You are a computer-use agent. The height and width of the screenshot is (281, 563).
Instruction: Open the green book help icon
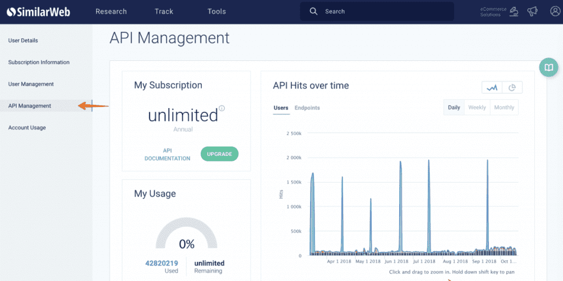548,68
